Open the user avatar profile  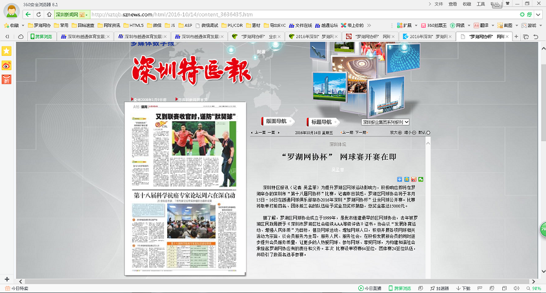(11, 11)
